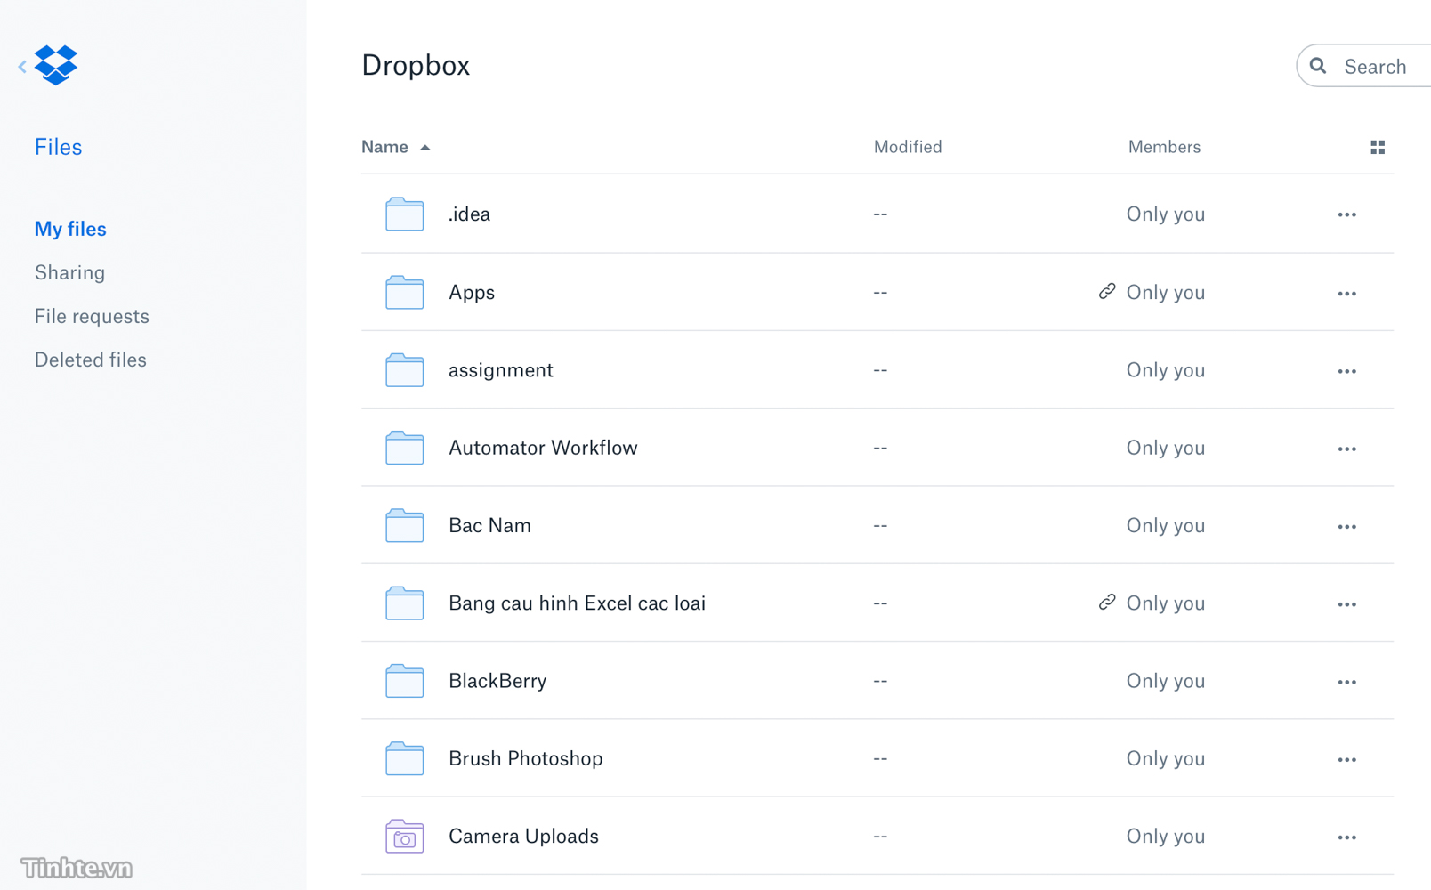The width and height of the screenshot is (1431, 890).
Task: Open the Brush Photoshop folder icon
Action: click(x=404, y=758)
